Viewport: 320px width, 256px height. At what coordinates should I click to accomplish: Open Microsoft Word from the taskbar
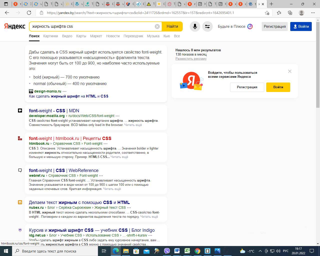177,251
